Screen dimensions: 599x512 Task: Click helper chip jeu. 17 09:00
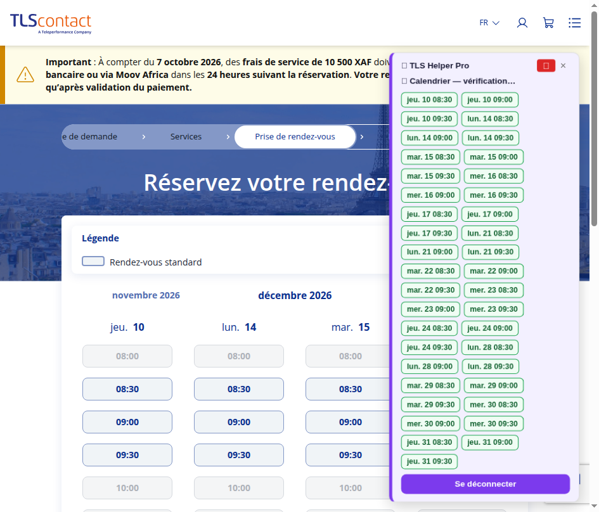click(x=490, y=214)
